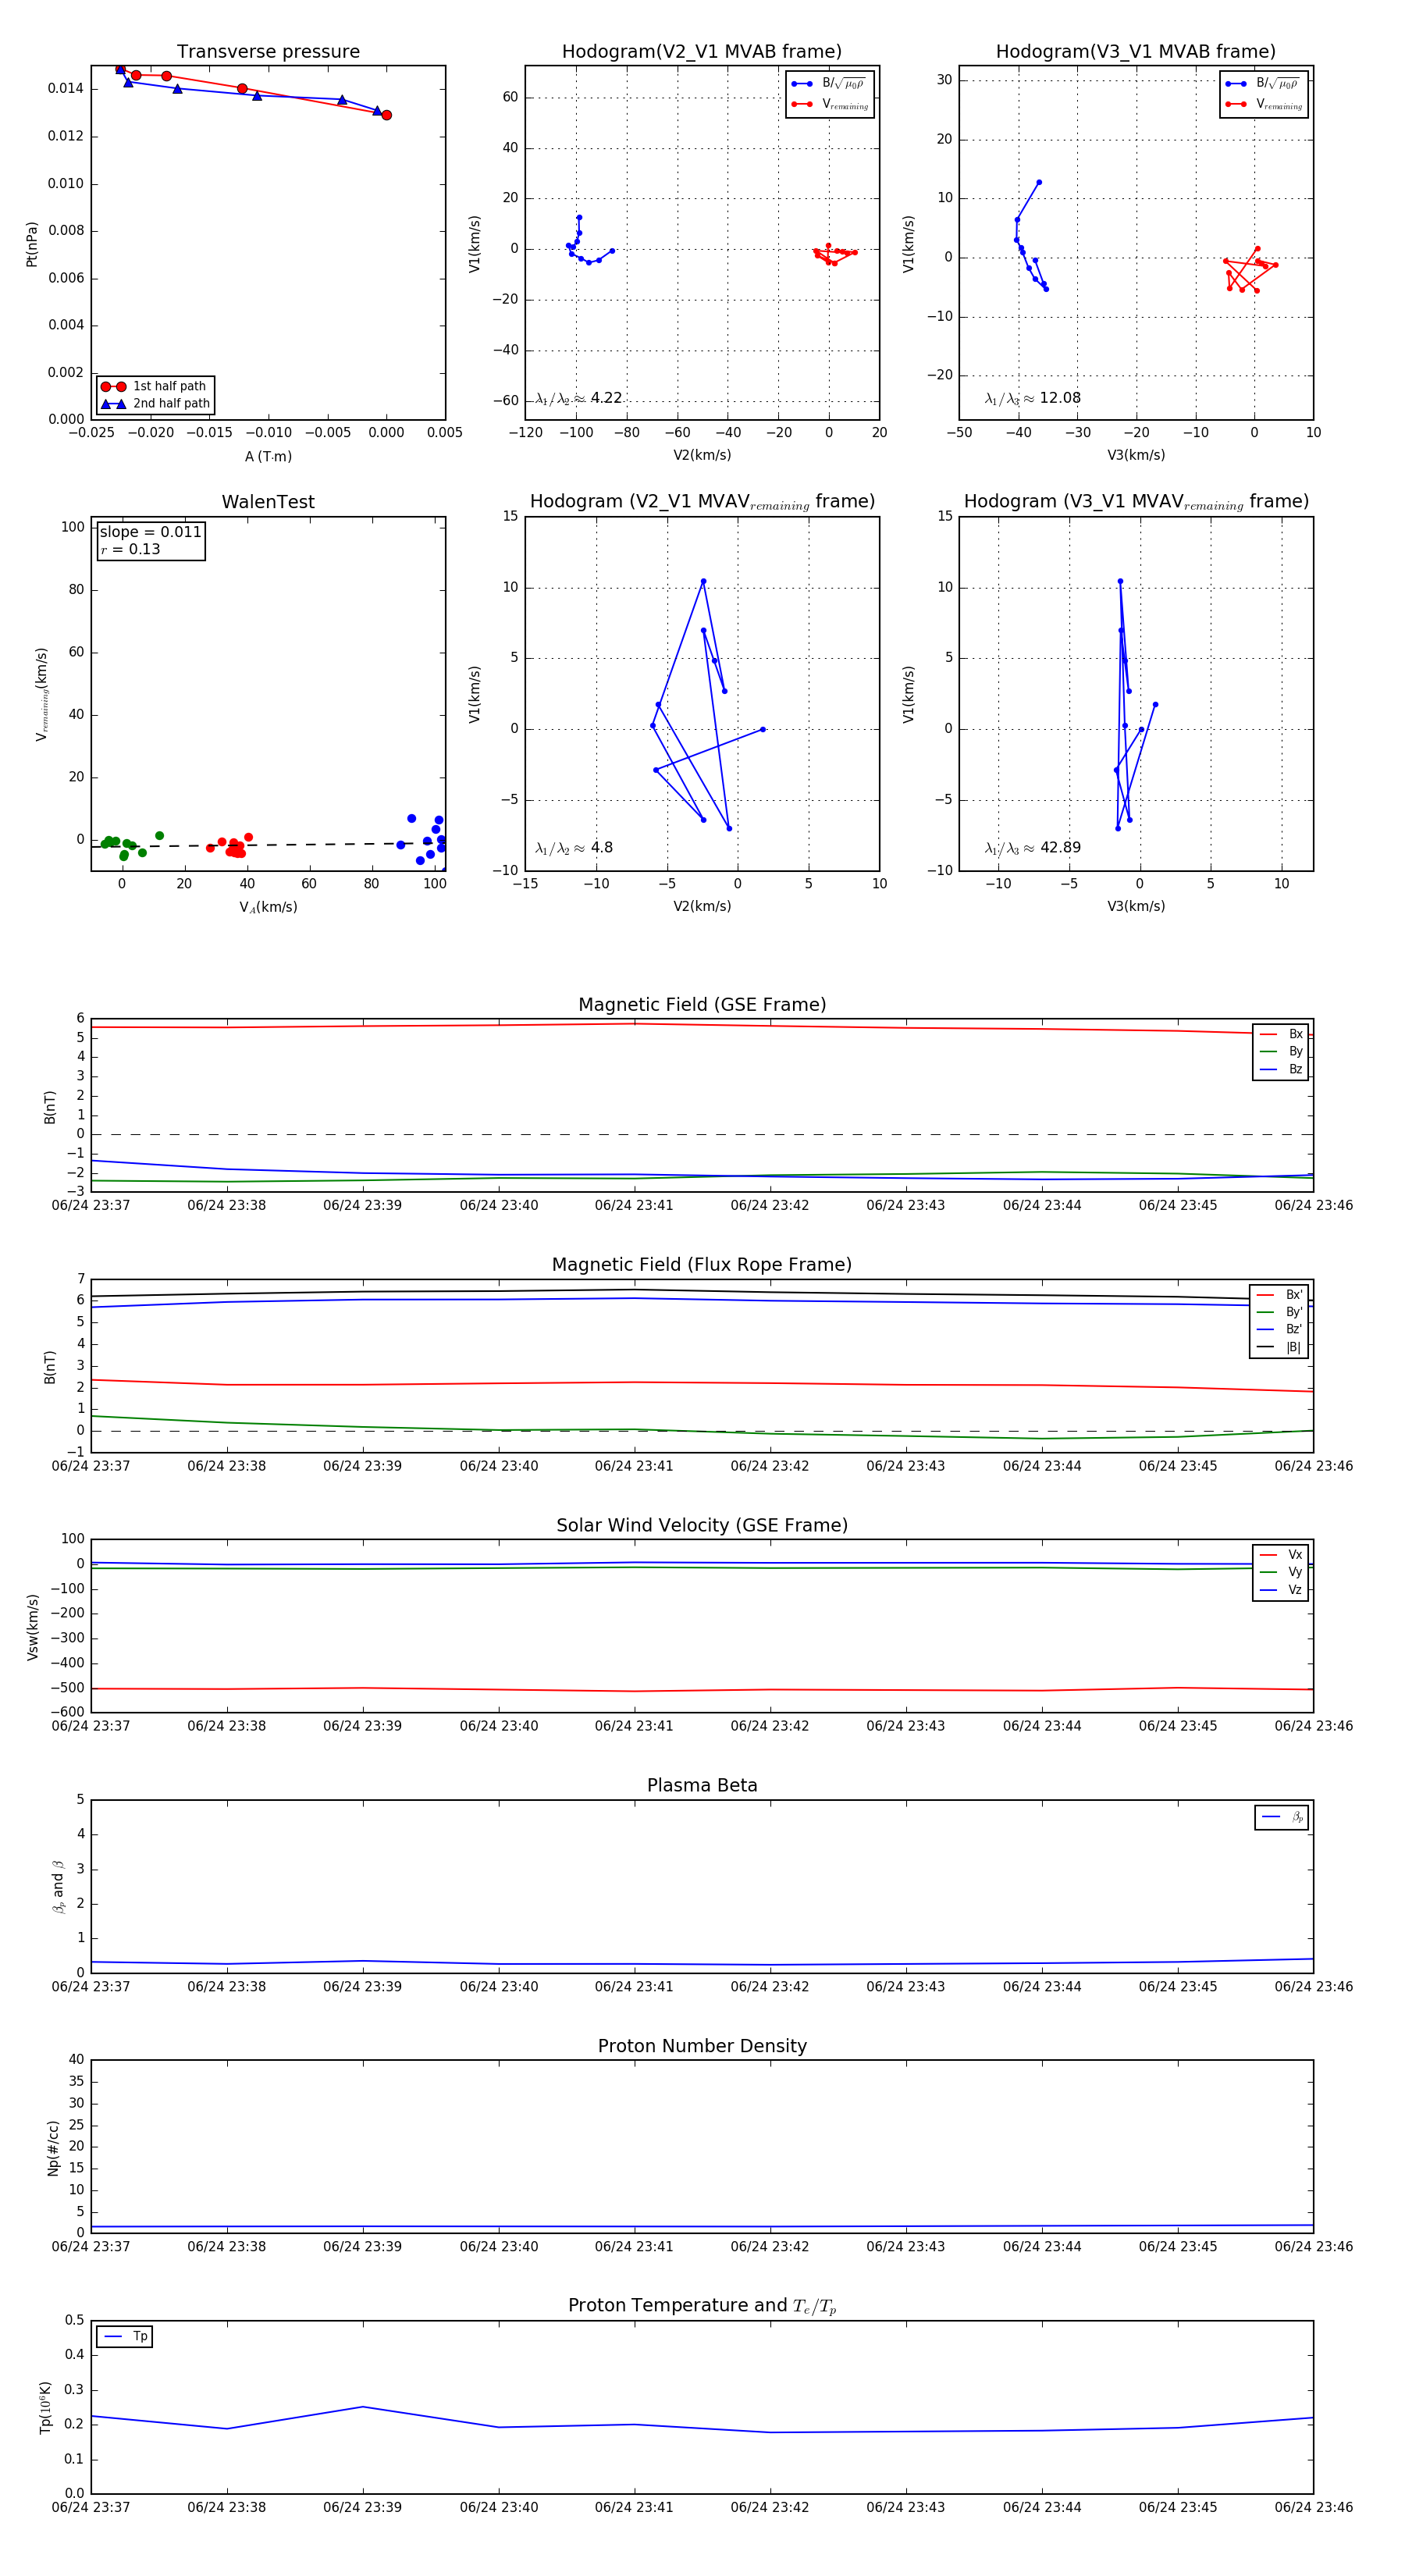
Task: Click the "Tp(10^6K)" y-axis label
Action: click(x=46, y=2407)
